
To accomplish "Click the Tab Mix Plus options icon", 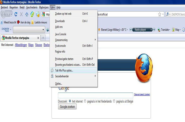I will click(52, 70).
